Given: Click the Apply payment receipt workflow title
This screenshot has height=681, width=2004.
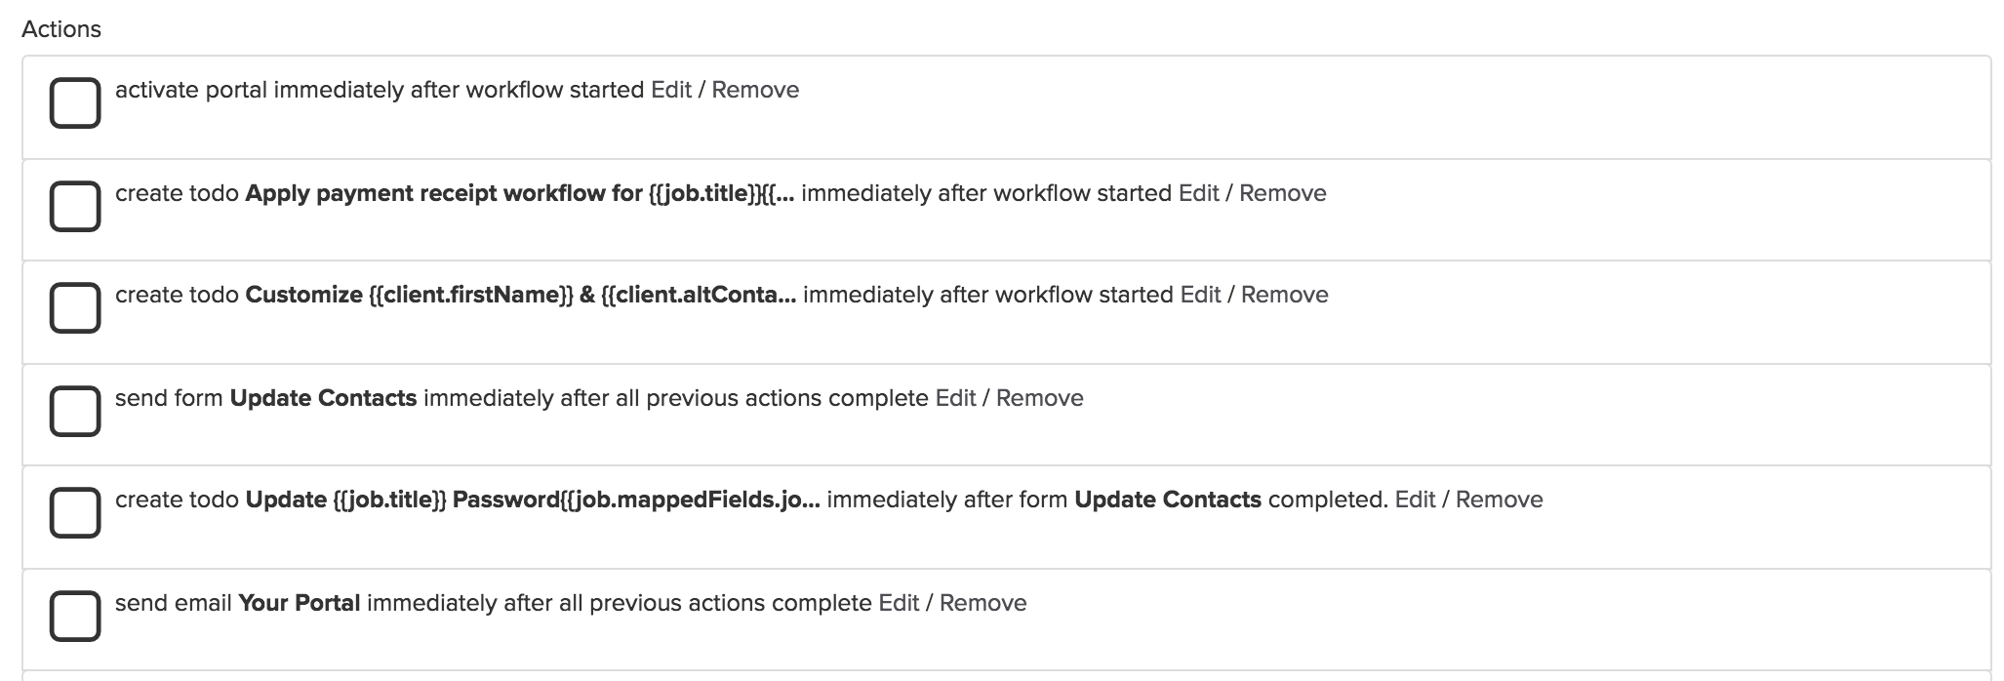Looking at the screenshot, I should tap(520, 193).
